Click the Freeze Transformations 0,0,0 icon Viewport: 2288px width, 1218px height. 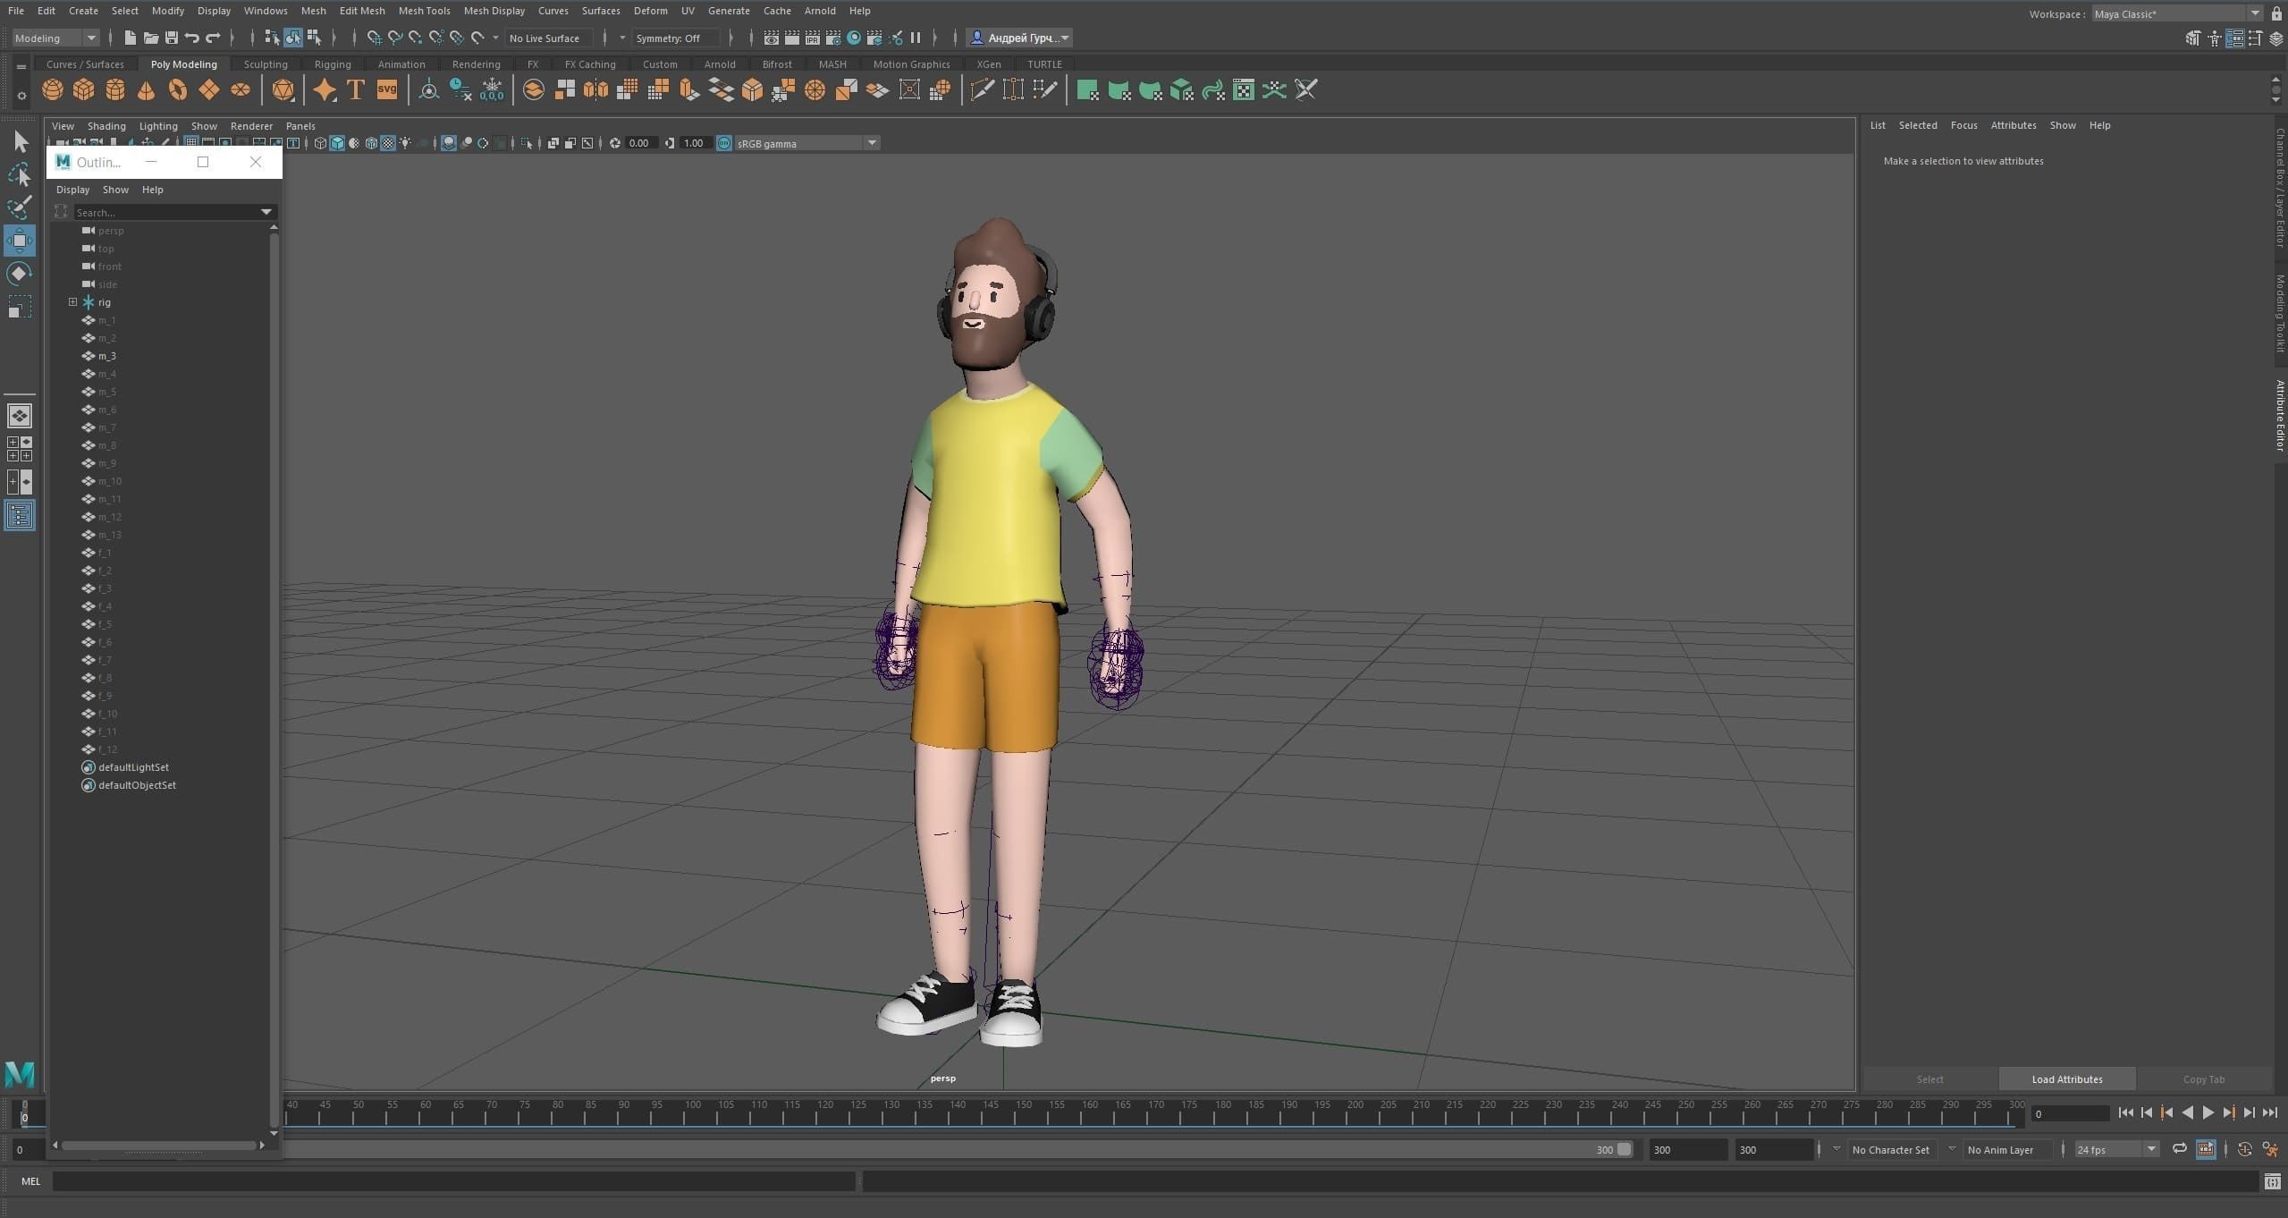pyautogui.click(x=492, y=89)
